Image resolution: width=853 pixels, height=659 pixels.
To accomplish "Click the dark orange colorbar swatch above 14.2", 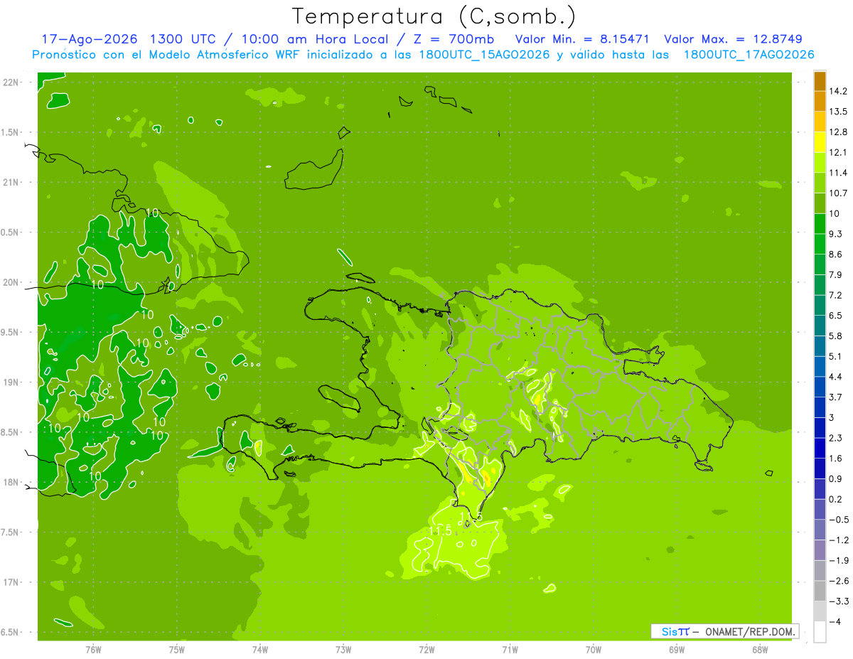I will coord(820,80).
